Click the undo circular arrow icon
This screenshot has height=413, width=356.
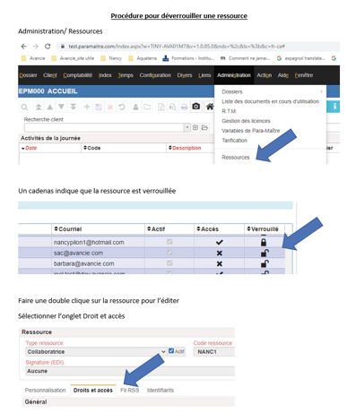point(122,107)
